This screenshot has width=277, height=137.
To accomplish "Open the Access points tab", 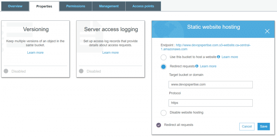I will 143,6.
